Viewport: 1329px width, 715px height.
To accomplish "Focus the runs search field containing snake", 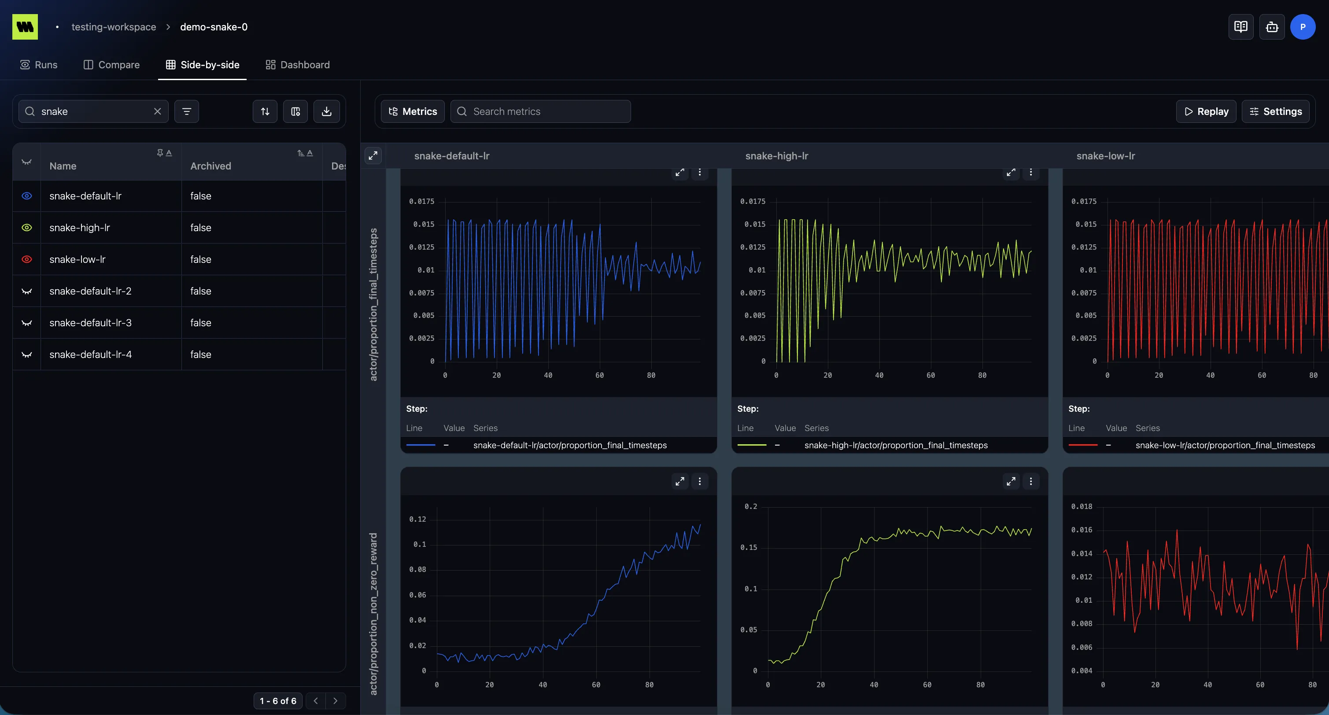I will click(x=93, y=111).
